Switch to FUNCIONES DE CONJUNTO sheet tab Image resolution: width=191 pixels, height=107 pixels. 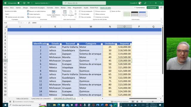click(x=41, y=99)
